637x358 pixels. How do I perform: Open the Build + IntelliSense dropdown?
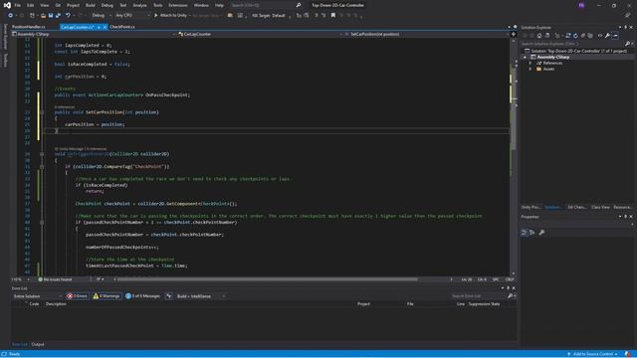coord(201,296)
